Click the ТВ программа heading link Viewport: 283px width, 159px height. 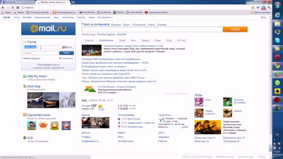126,115
